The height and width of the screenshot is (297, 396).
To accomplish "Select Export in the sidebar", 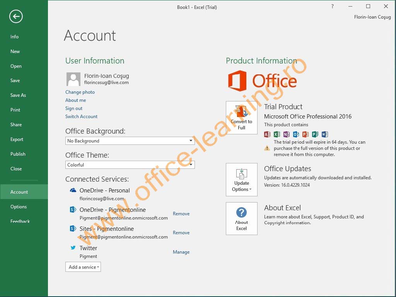I will point(17,139).
